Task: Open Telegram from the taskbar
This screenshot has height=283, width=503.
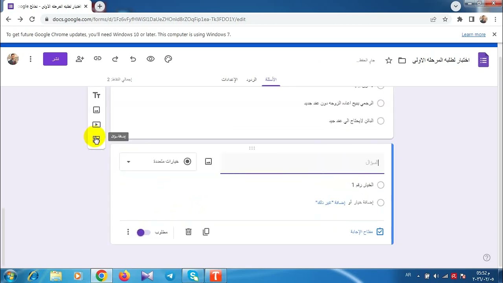Action: click(170, 276)
